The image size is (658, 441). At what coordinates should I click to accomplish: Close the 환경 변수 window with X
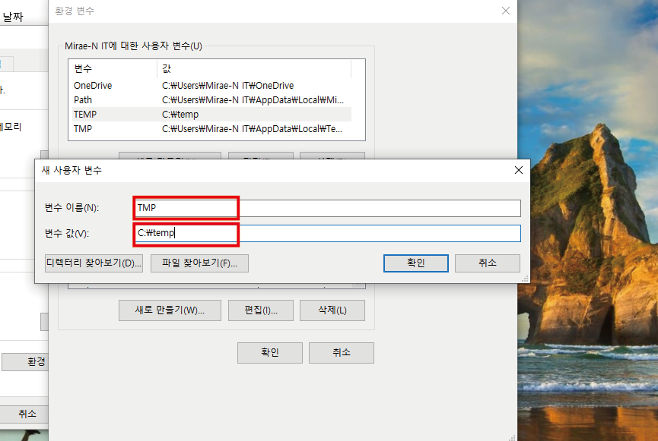(x=504, y=11)
